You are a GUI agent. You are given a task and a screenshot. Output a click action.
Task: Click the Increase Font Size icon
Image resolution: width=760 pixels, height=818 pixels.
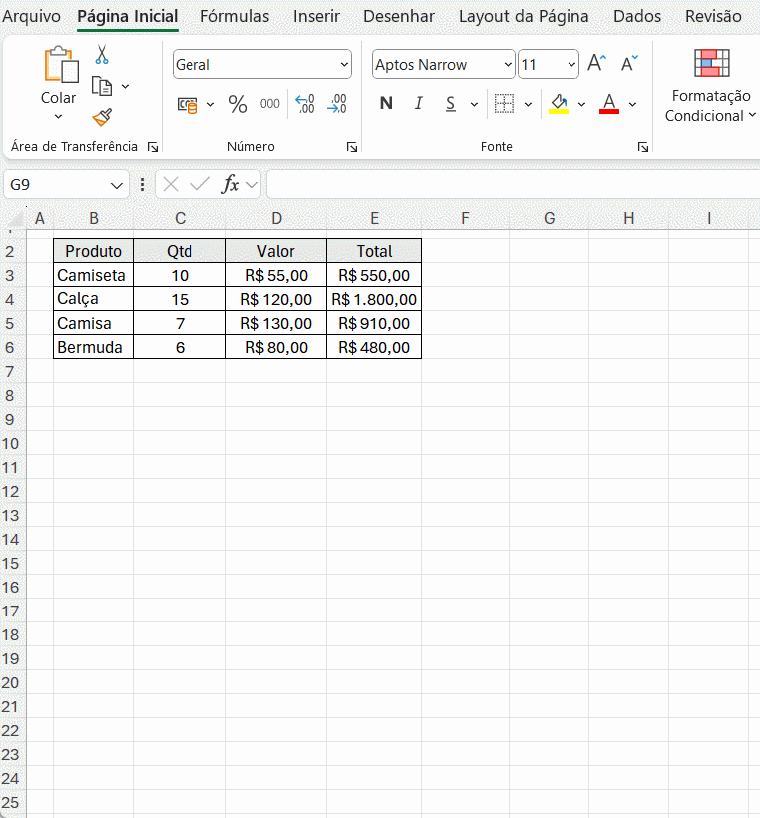pyautogui.click(x=596, y=64)
